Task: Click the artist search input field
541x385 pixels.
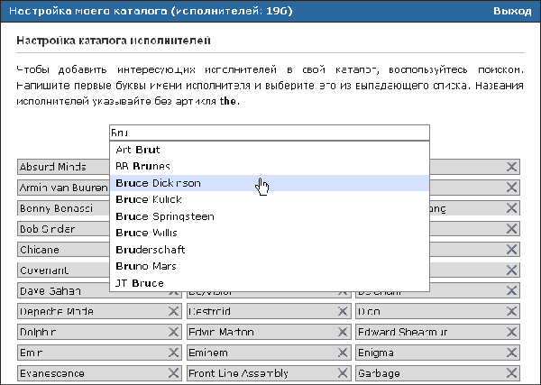Action: (x=269, y=133)
